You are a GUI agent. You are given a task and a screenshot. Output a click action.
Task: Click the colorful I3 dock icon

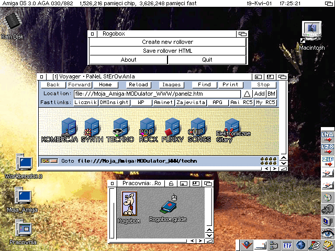click(315, 245)
